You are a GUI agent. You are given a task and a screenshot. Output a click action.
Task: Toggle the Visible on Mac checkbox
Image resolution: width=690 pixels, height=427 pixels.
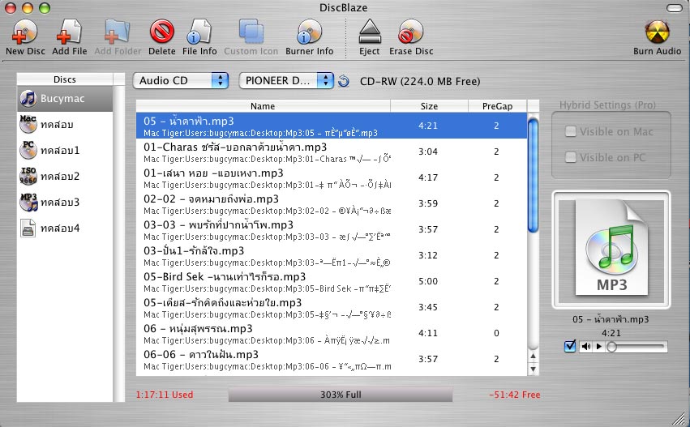[570, 131]
